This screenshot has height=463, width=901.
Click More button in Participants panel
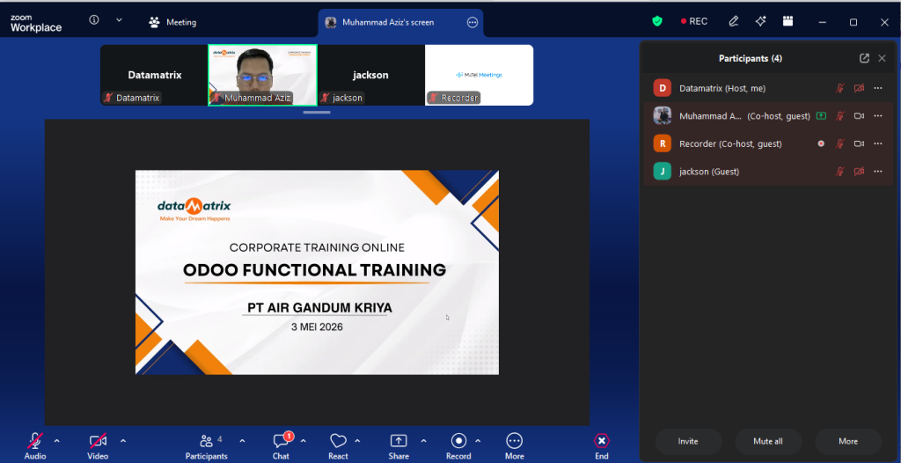coord(848,442)
